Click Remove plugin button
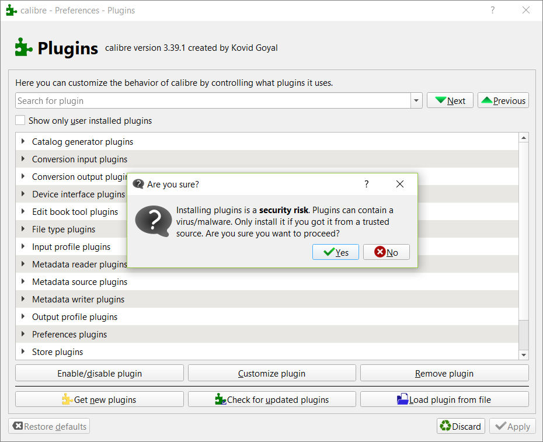 click(x=444, y=373)
